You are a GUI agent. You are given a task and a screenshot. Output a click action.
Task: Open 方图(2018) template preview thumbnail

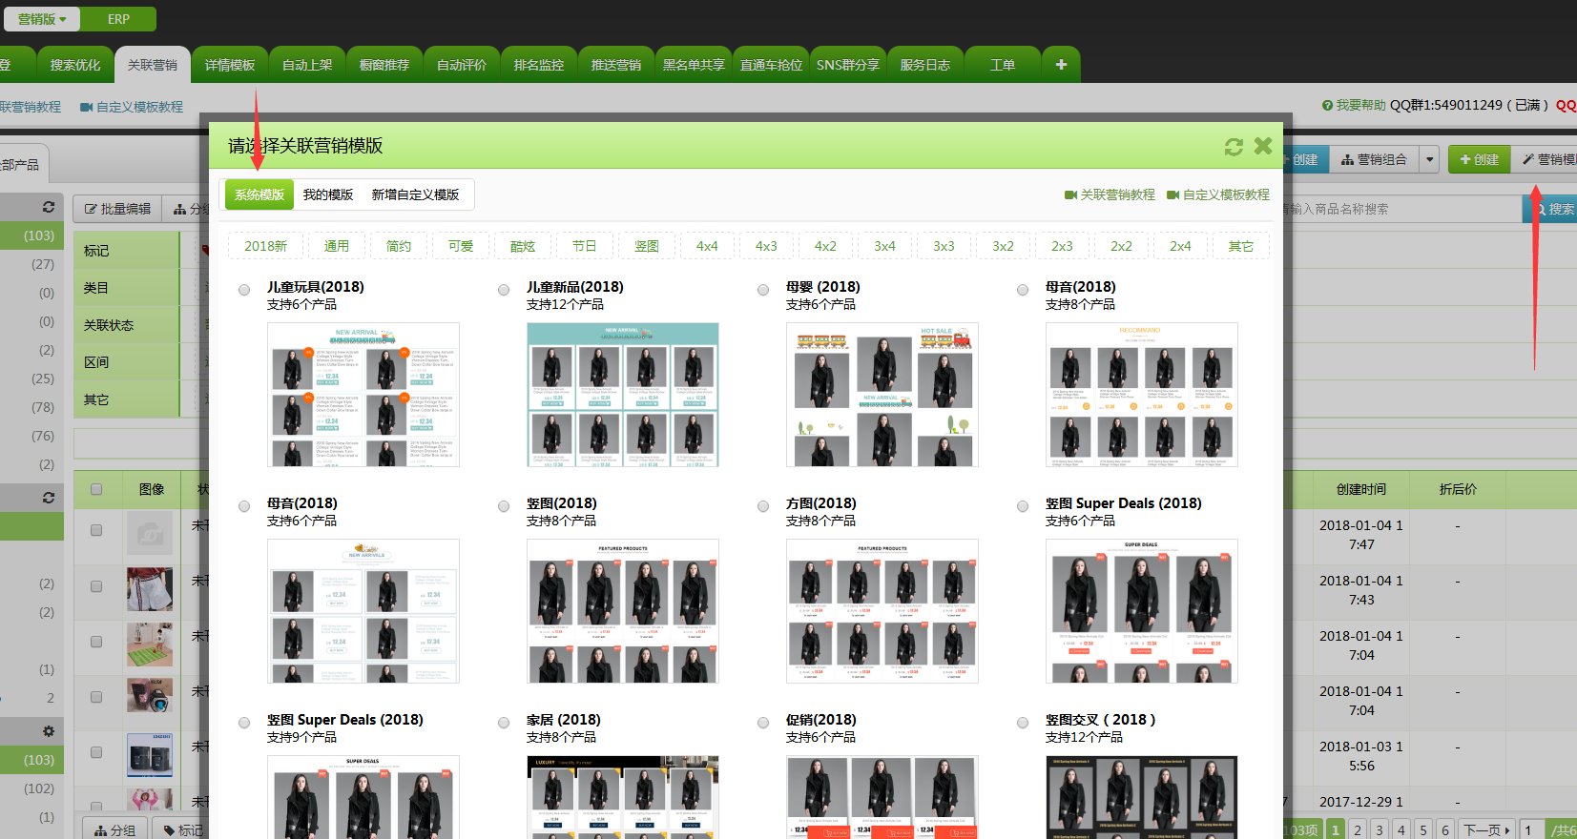coord(882,611)
